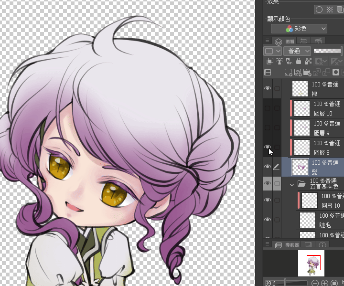Show the 圖層 9 layer
344x286 pixels.
point(268,127)
